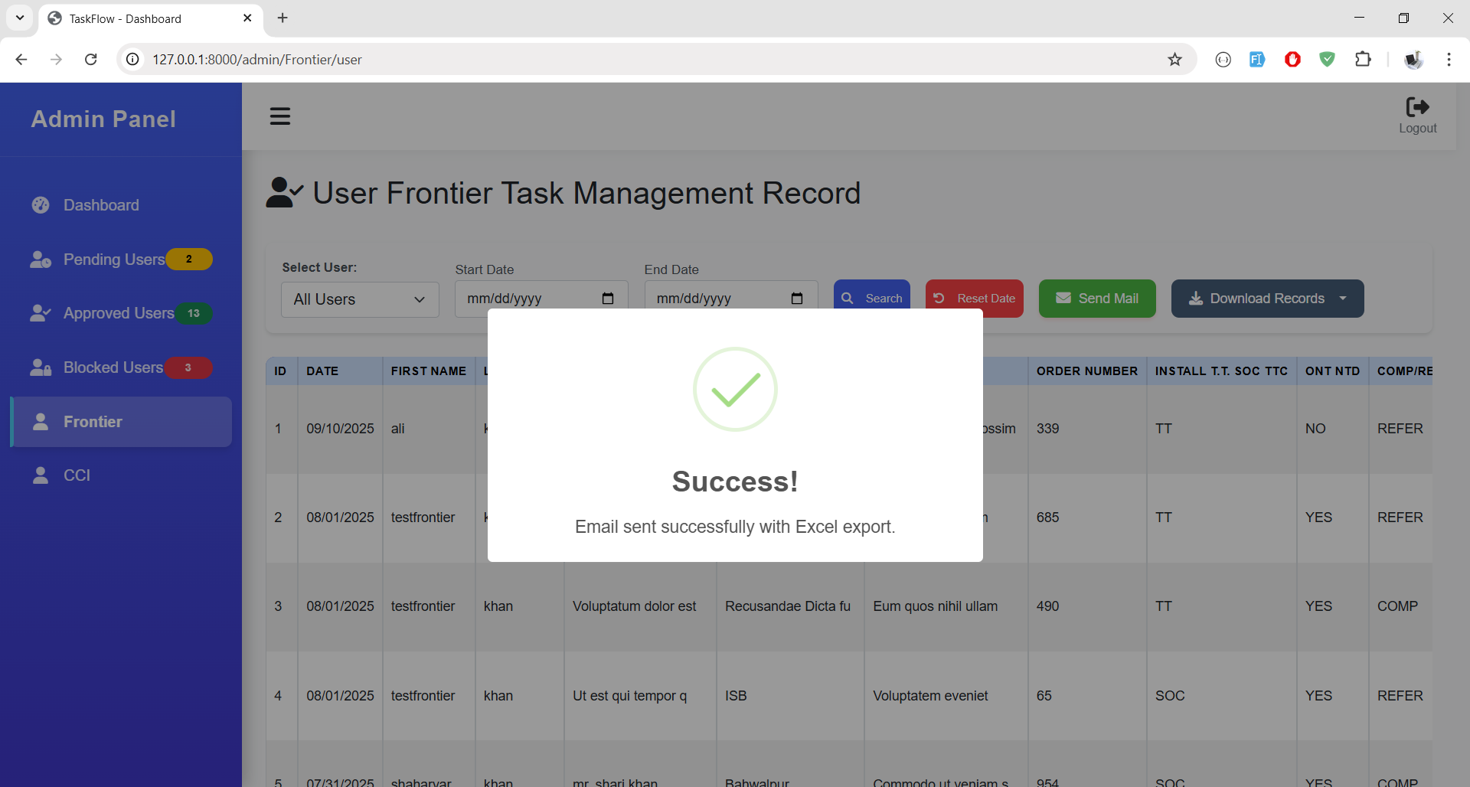Open the End Date calendar picker icon
The image size is (1470, 787).
pos(797,299)
